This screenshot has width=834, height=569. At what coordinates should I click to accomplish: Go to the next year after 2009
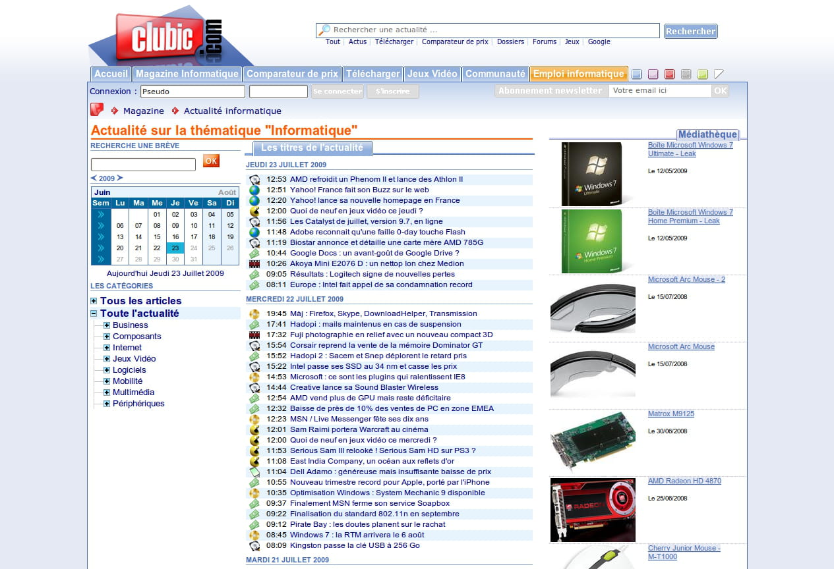tap(120, 178)
